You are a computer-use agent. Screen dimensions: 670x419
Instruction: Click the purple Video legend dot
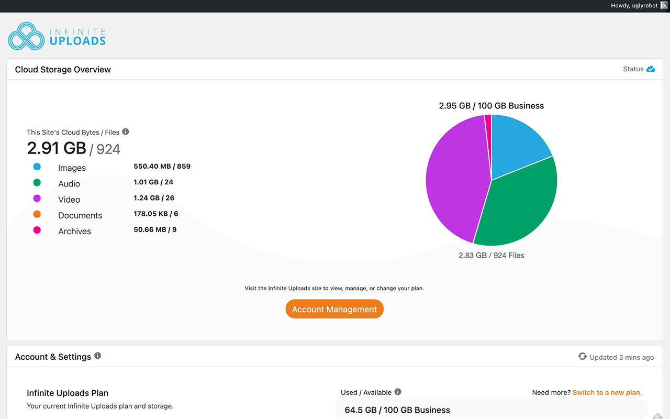[x=37, y=199]
